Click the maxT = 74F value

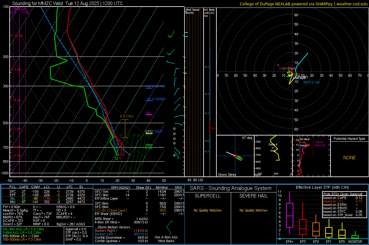click(x=42, y=217)
